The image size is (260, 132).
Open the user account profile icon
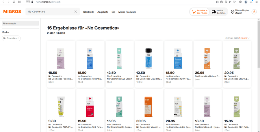pos(254,12)
